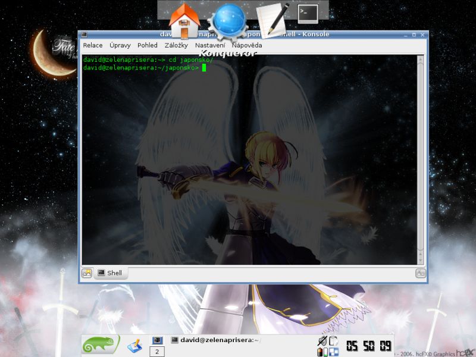Click the muted volume tray icon

point(322,340)
